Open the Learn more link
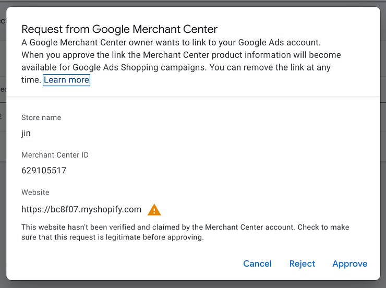386x288 pixels. (66, 80)
